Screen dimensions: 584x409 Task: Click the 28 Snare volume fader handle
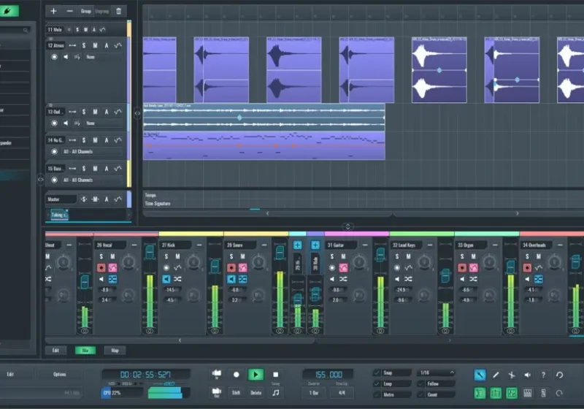pyautogui.click(x=280, y=253)
